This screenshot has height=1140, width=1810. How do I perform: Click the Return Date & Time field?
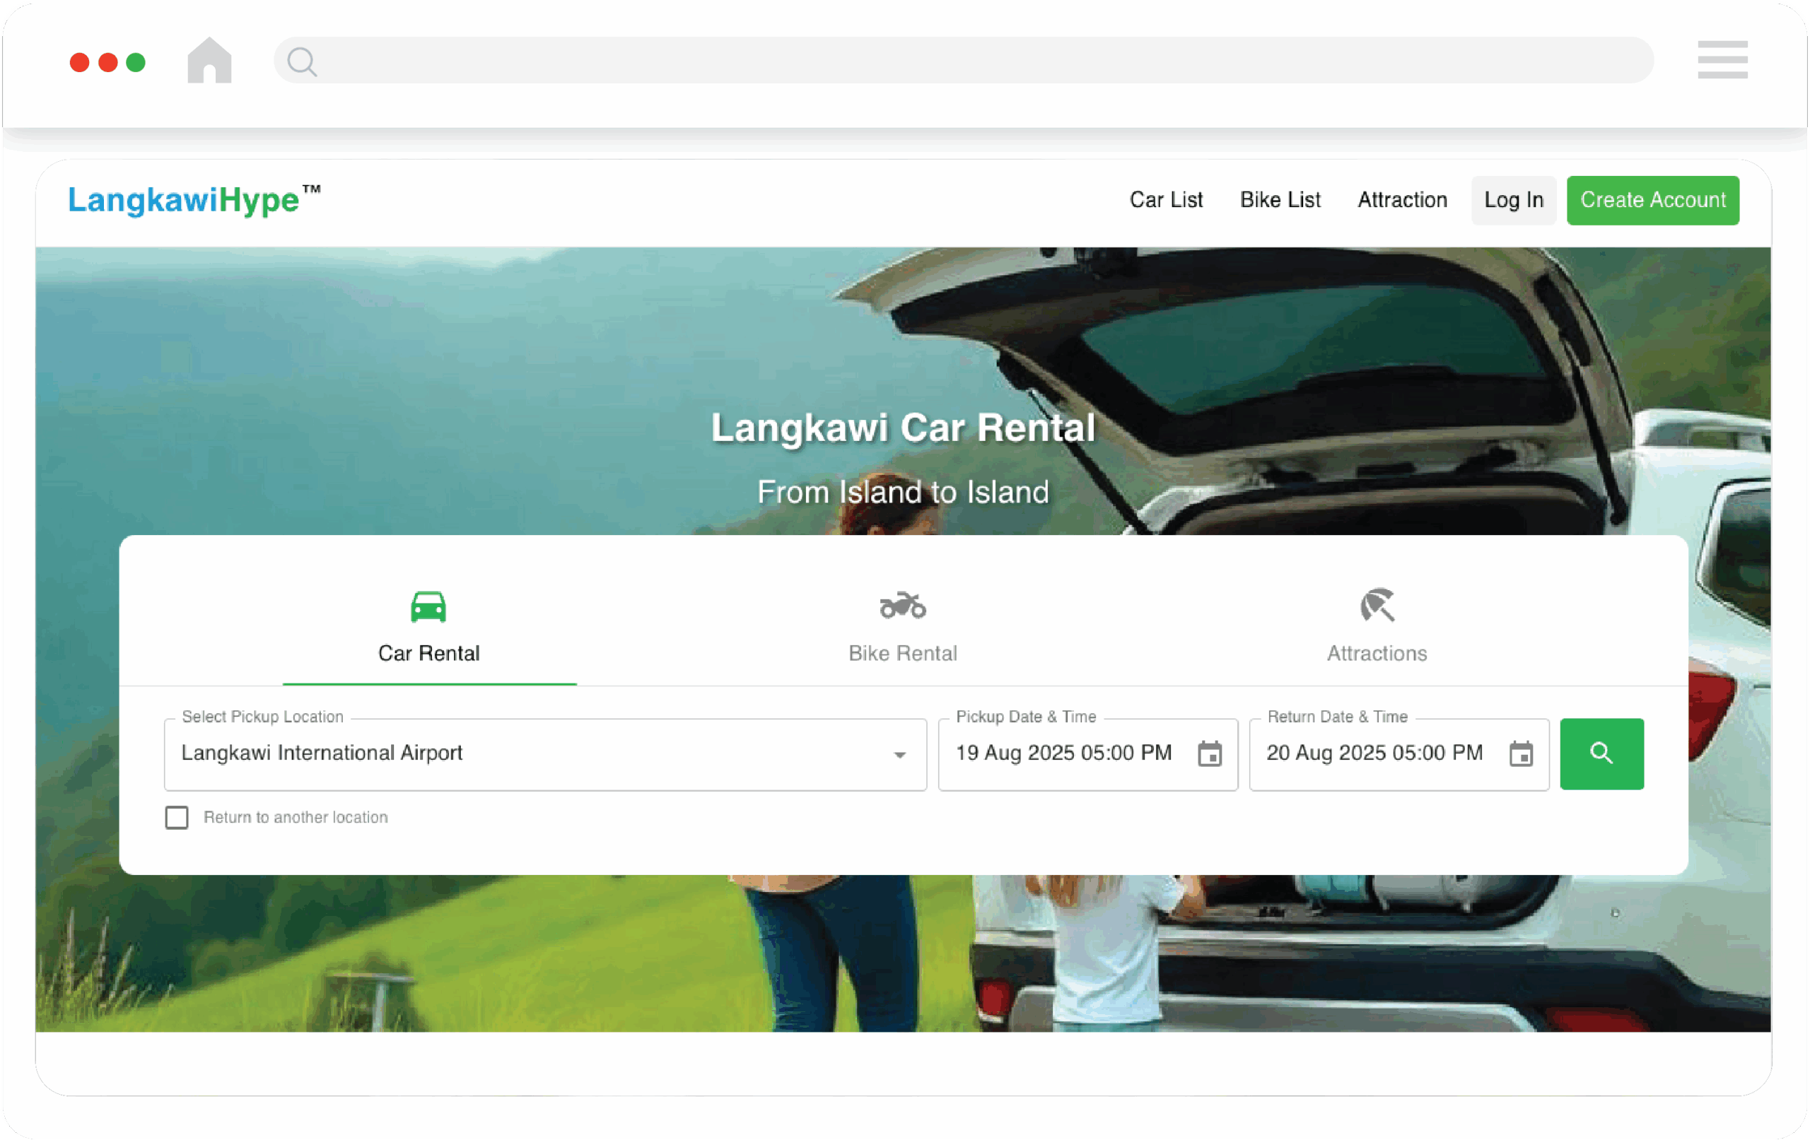(x=1374, y=753)
